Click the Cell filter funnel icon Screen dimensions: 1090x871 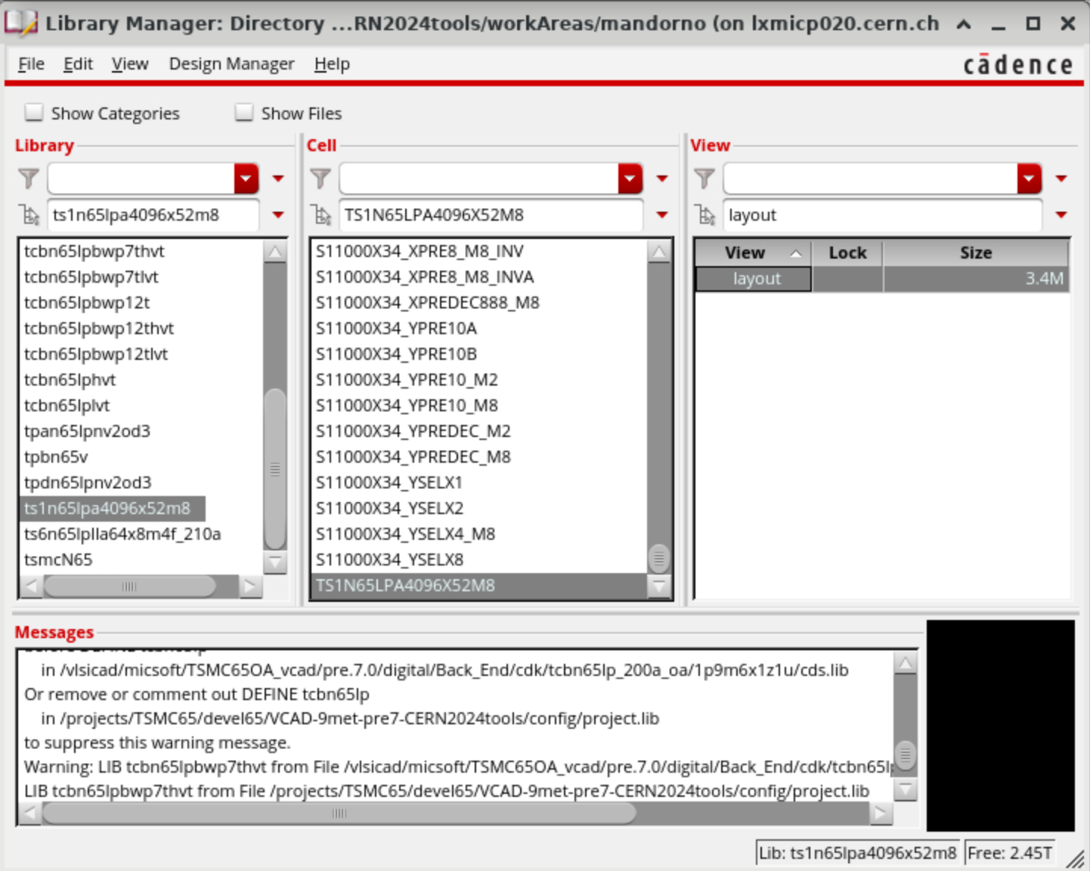click(320, 178)
